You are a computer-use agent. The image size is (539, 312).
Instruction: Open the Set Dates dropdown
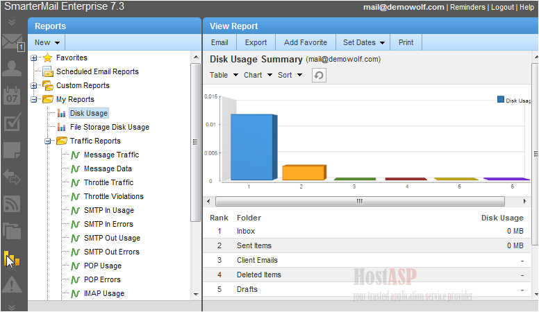363,42
